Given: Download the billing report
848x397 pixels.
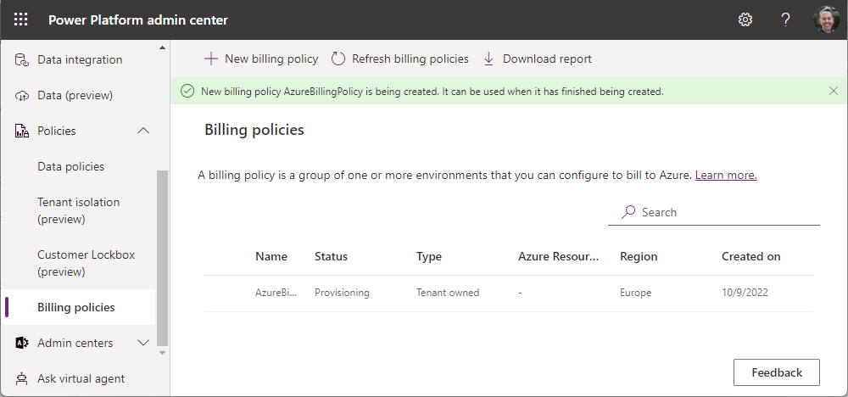Looking at the screenshot, I should click(537, 59).
